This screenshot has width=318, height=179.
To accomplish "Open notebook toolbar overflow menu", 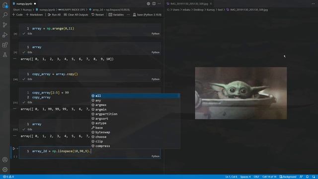I will point(128,14).
